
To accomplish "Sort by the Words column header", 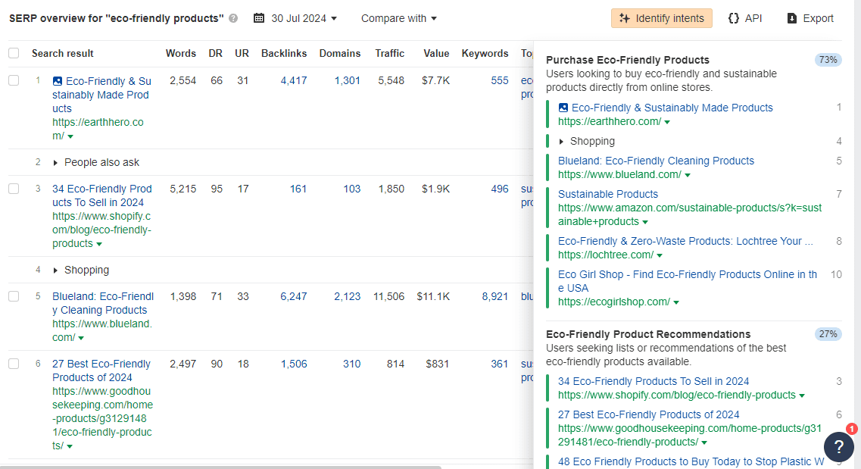I will pyautogui.click(x=181, y=53).
